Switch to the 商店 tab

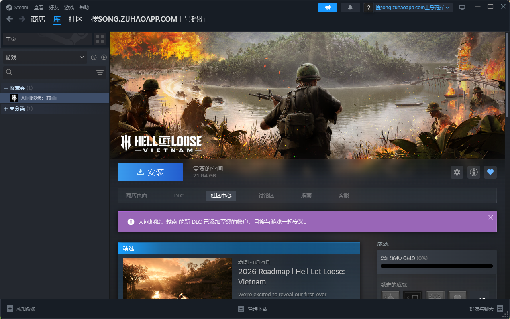pyautogui.click(x=38, y=19)
